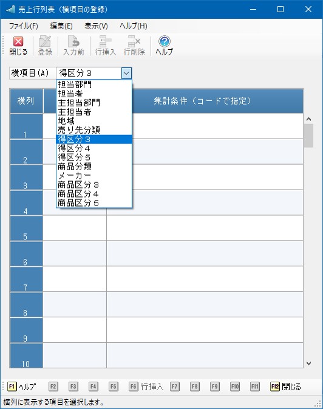323x409 pixels.
Task: Click the F2 function key button
Action: (x=53, y=387)
